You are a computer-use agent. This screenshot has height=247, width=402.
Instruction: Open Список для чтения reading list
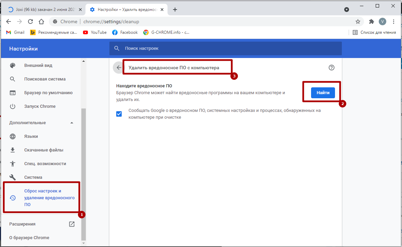click(374, 32)
